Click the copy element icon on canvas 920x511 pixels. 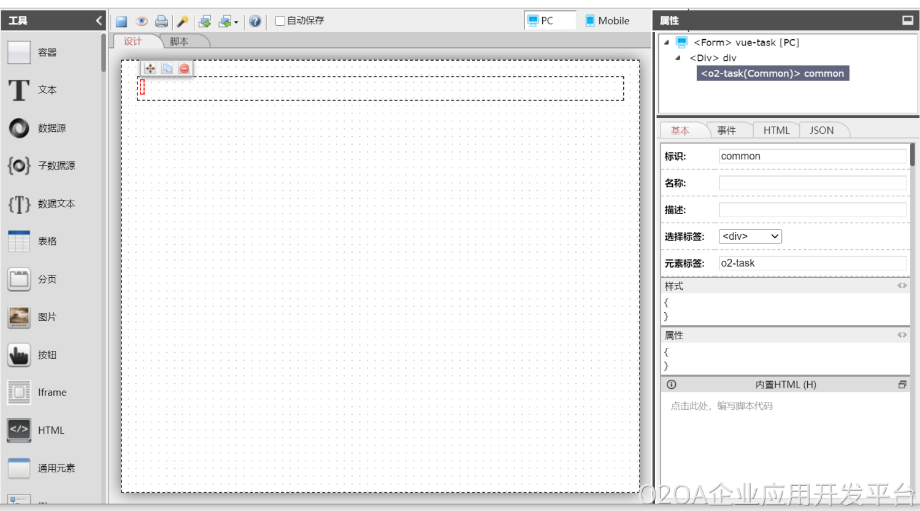pyautogui.click(x=167, y=69)
